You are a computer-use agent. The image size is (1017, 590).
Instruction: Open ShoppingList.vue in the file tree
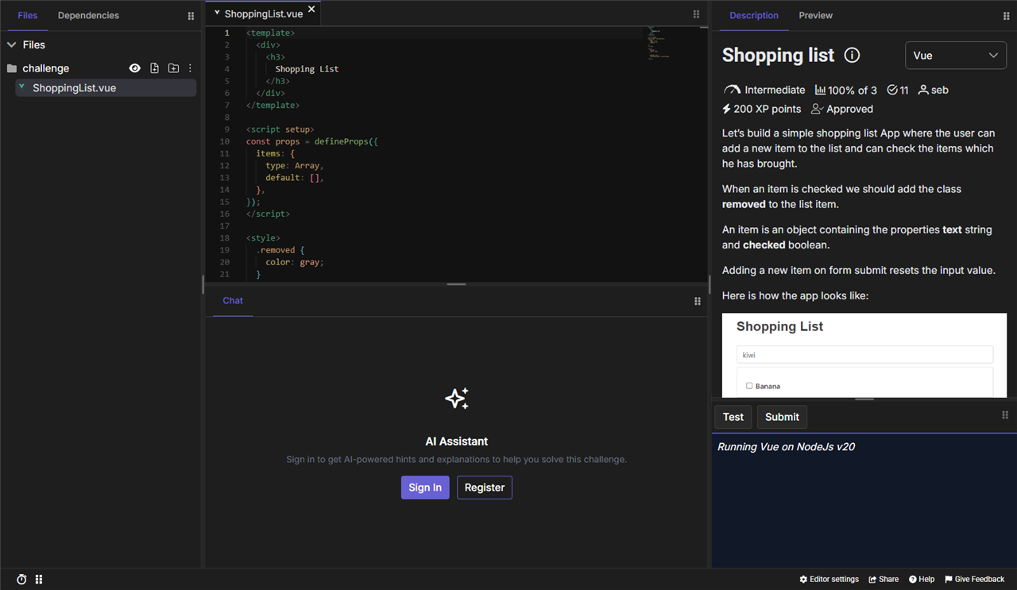pyautogui.click(x=106, y=88)
